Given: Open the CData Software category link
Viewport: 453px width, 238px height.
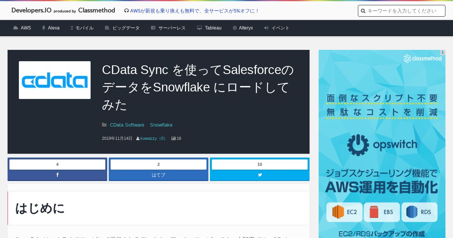Looking at the screenshot, I should pyautogui.click(x=127, y=125).
